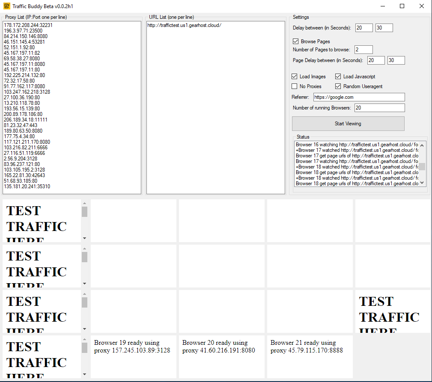
Task: Click the Referrer input field
Action: pos(359,97)
